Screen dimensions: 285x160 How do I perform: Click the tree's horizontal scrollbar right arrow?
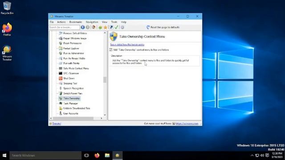pyautogui.click(x=102, y=118)
